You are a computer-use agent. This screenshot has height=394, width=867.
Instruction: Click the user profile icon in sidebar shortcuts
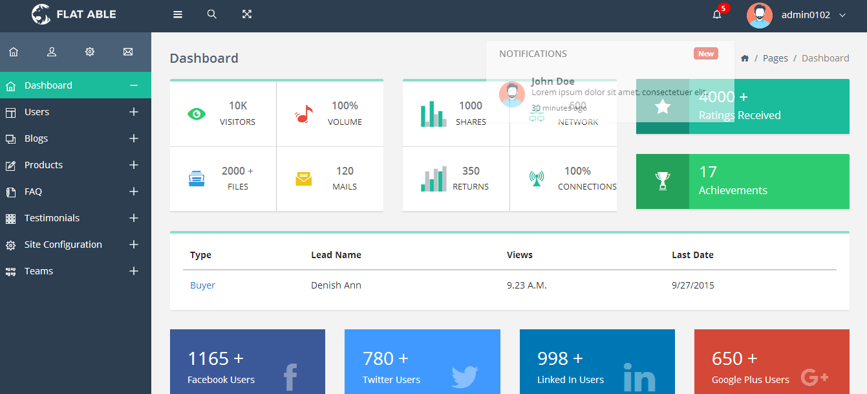pyautogui.click(x=52, y=52)
